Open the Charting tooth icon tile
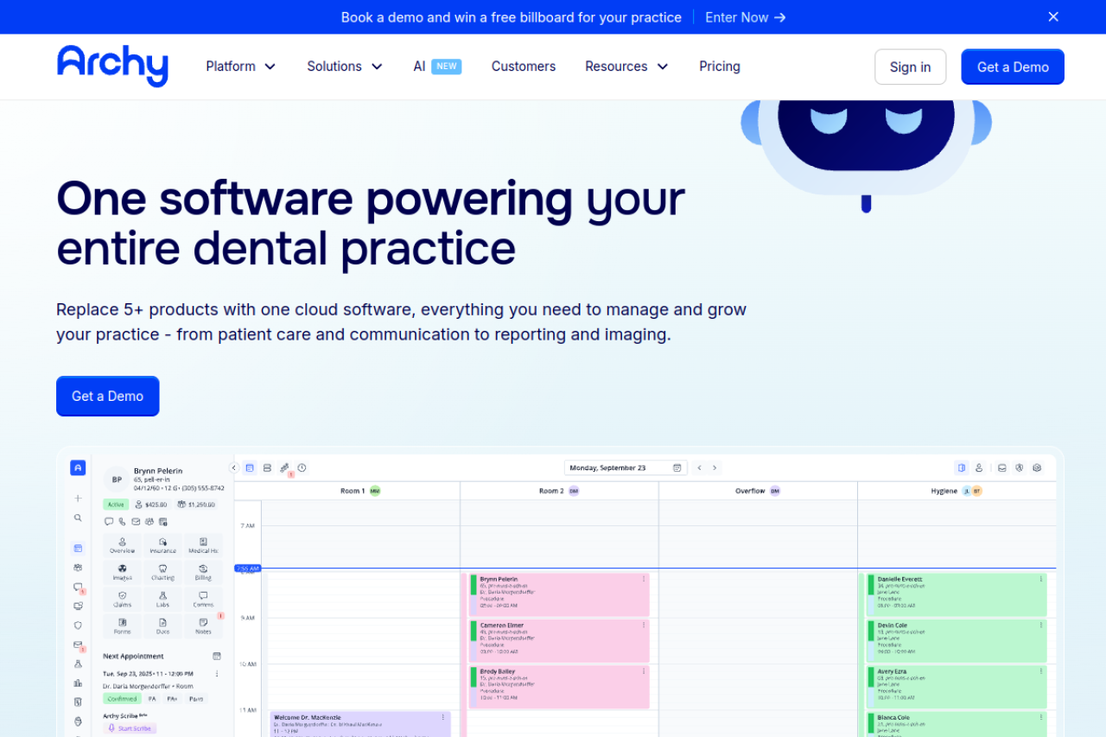This screenshot has height=737, width=1106. pos(162,572)
